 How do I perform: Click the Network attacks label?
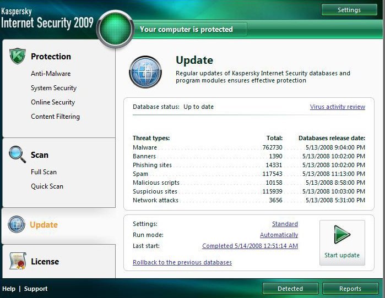(156, 200)
